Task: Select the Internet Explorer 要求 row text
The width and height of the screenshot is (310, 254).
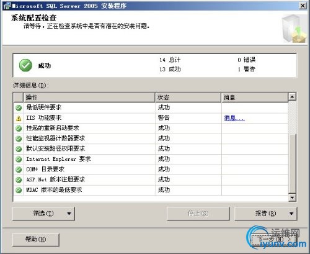Action: click(x=58, y=159)
